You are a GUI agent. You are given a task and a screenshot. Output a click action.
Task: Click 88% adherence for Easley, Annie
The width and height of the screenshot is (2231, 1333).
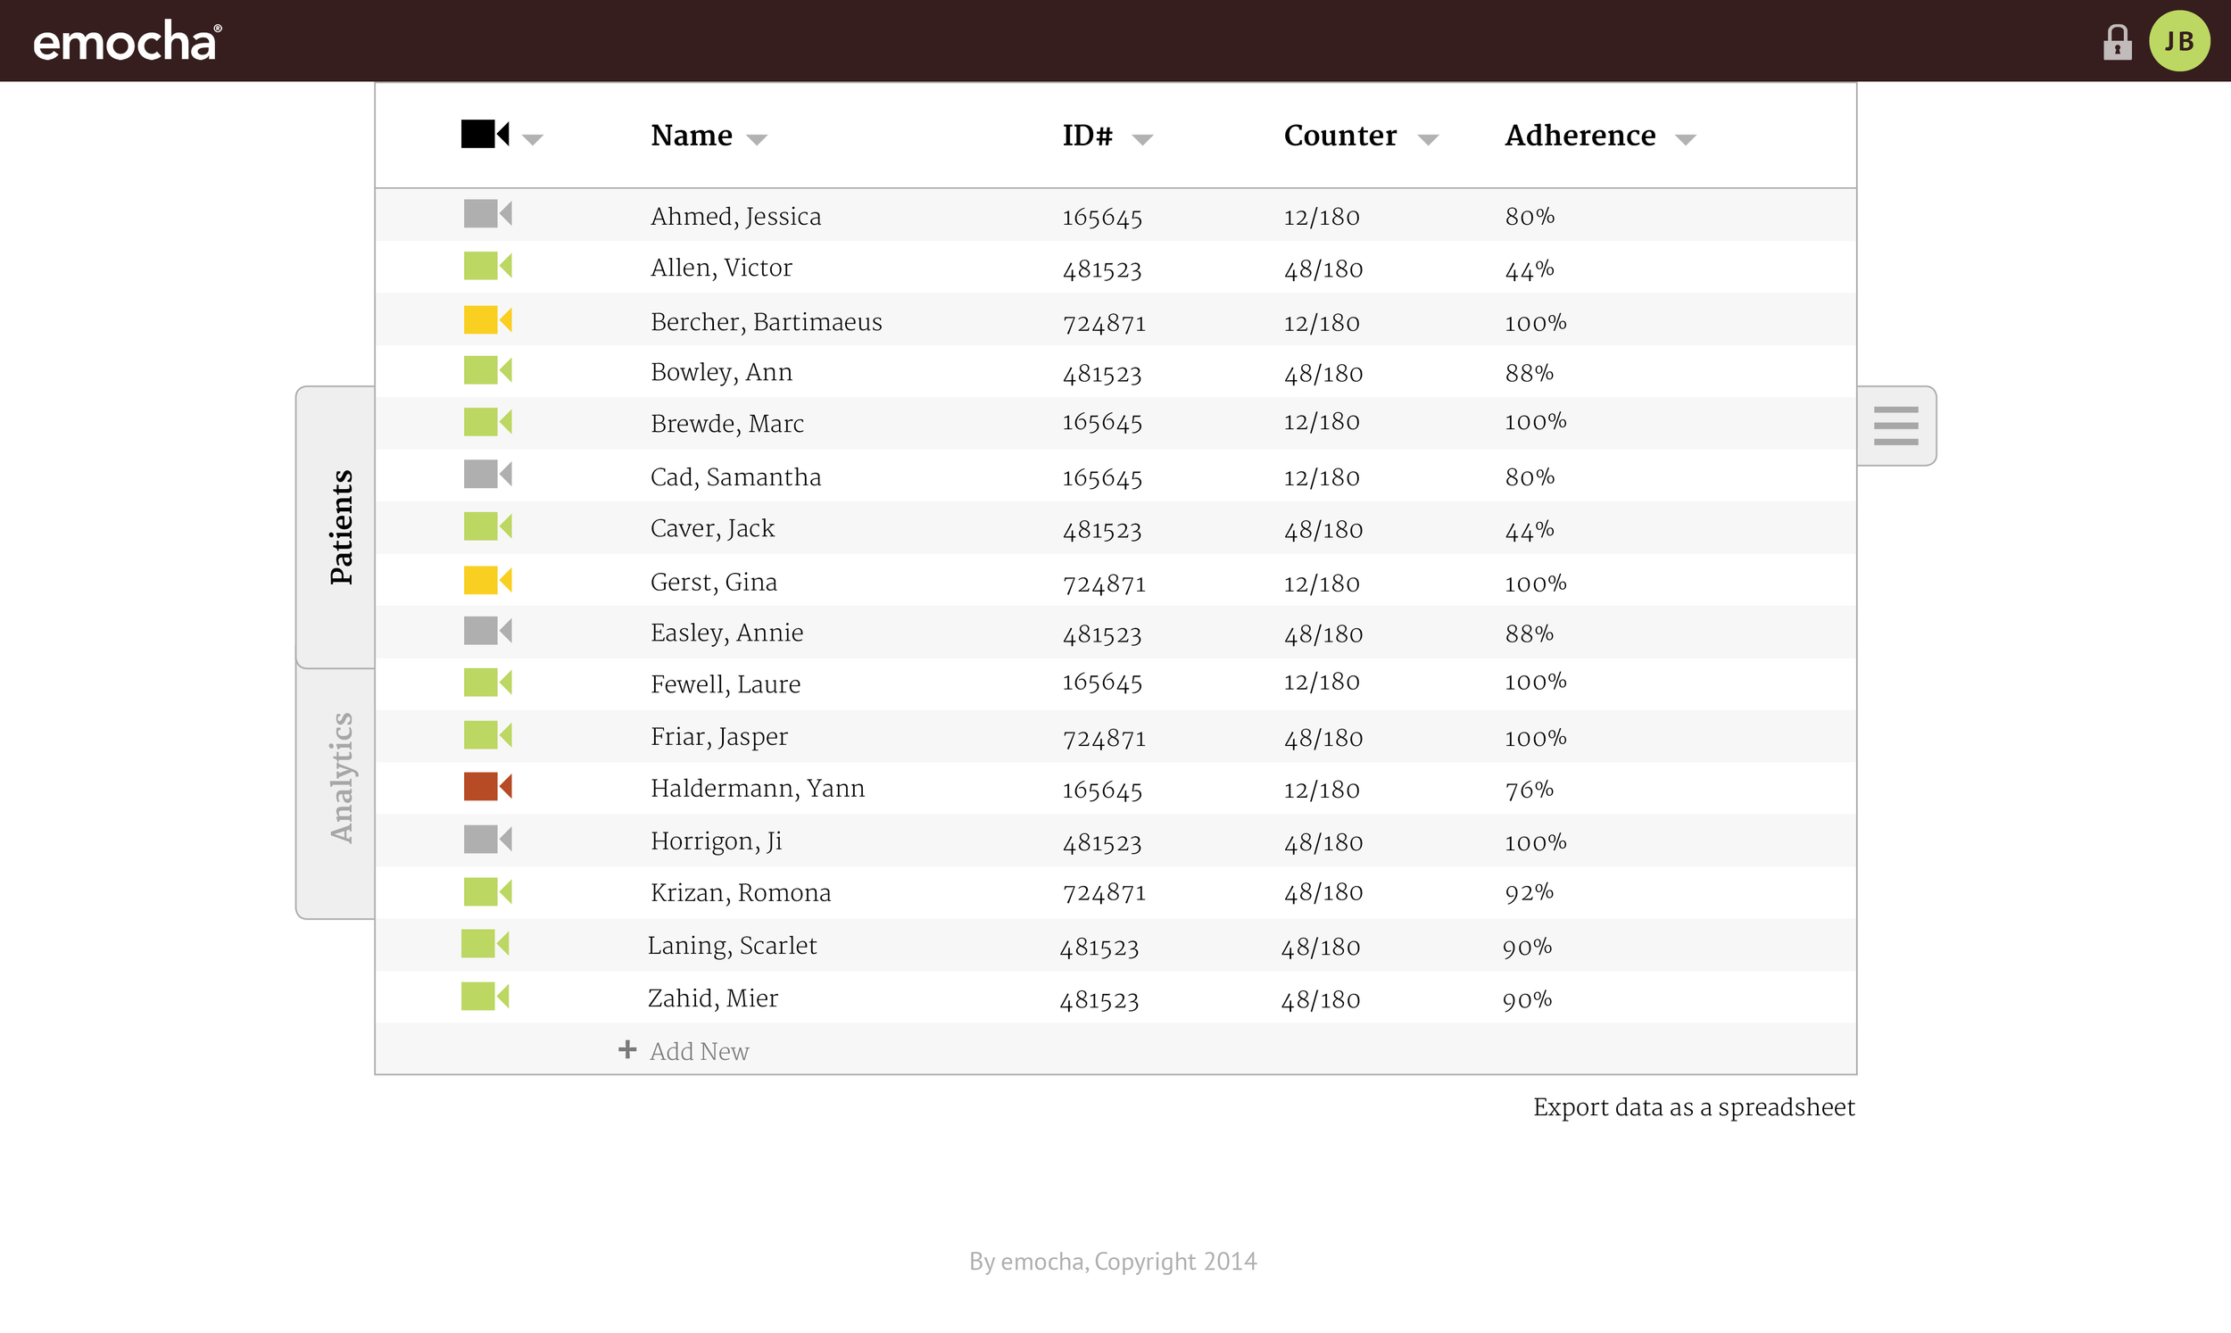pos(1530,633)
